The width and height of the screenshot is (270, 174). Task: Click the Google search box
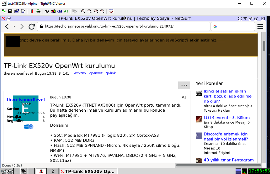(233, 26)
